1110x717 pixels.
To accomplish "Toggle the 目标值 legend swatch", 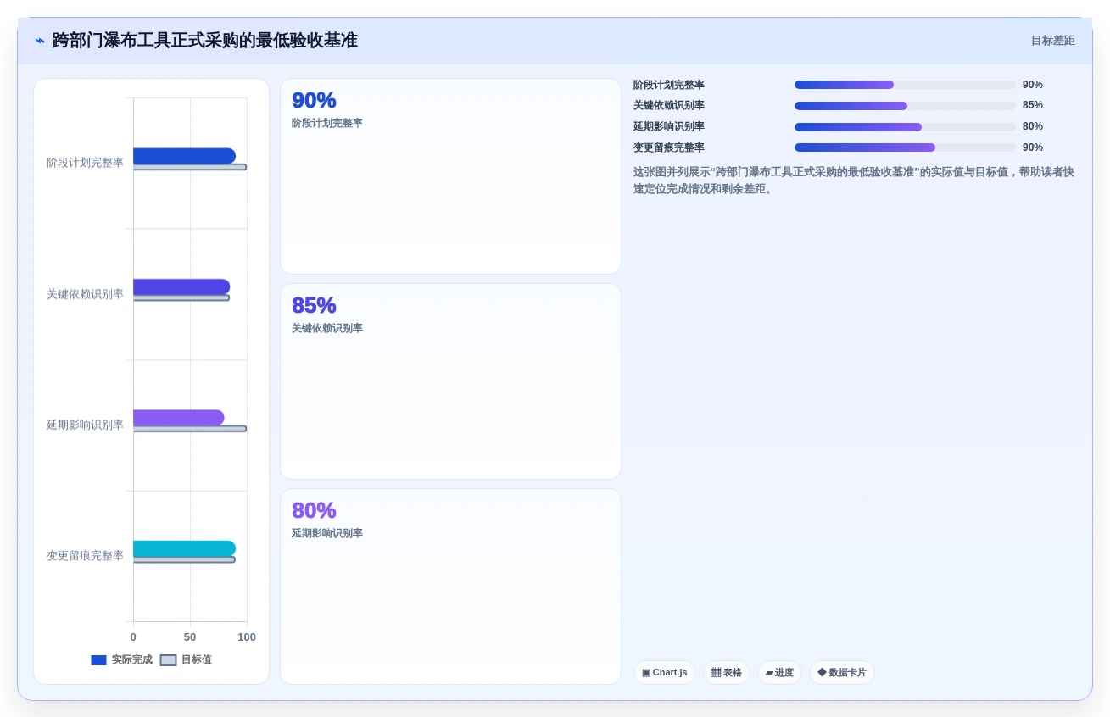I will (x=168, y=660).
